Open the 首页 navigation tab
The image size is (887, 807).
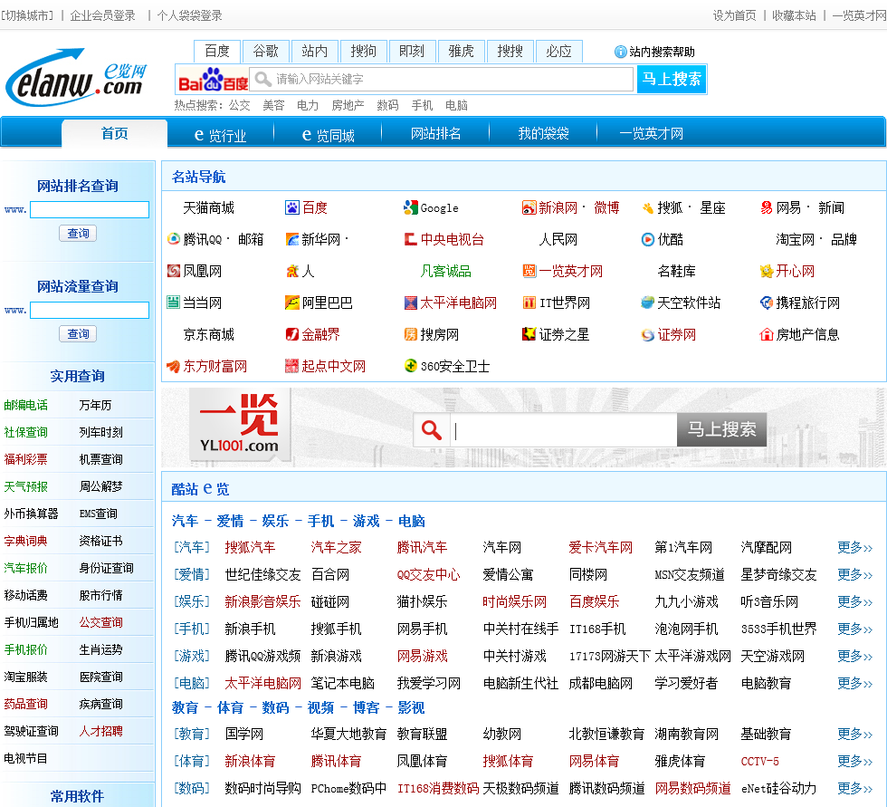click(114, 133)
